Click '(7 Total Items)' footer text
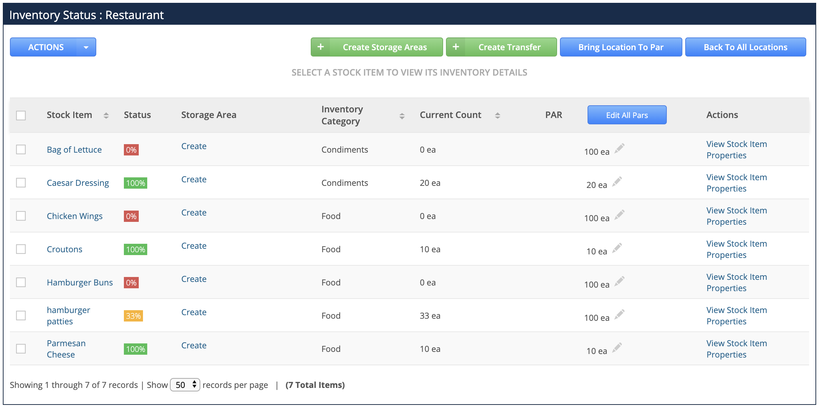 click(315, 385)
